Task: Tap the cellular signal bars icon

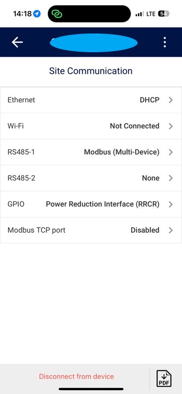Action: (140, 14)
